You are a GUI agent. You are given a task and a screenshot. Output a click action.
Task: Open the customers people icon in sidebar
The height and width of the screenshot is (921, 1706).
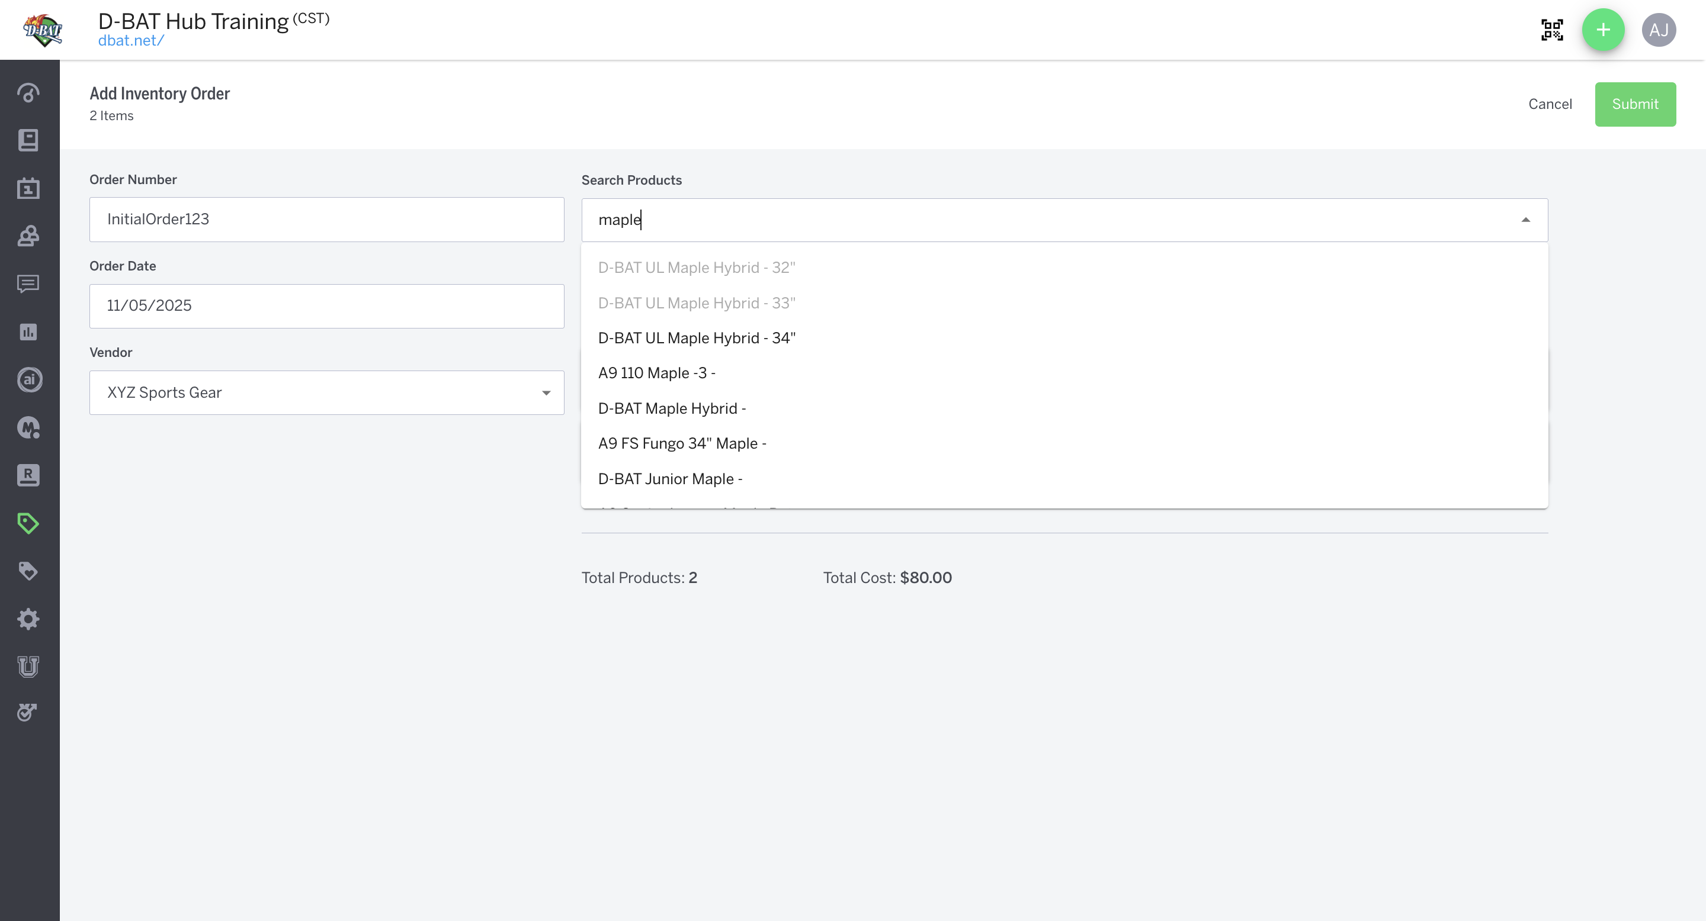[x=28, y=236]
